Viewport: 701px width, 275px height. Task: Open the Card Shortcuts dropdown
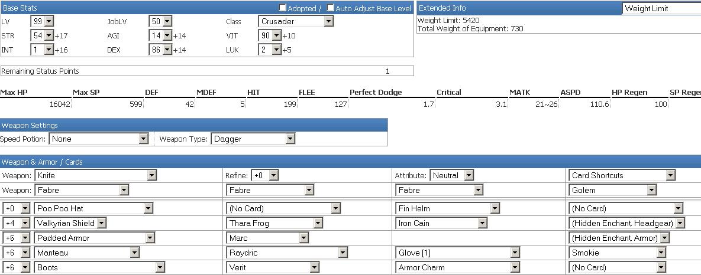tap(622, 175)
